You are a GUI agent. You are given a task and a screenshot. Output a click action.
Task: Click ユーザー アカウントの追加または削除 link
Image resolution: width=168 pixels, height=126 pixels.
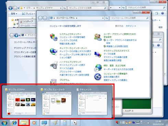(x=121, y=41)
